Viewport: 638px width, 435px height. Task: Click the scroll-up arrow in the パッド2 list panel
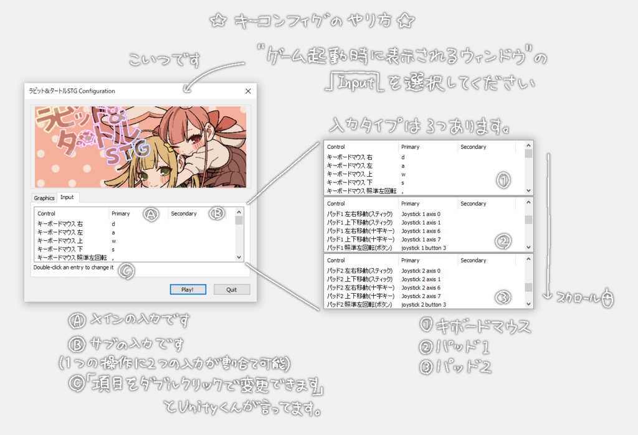[x=528, y=259]
